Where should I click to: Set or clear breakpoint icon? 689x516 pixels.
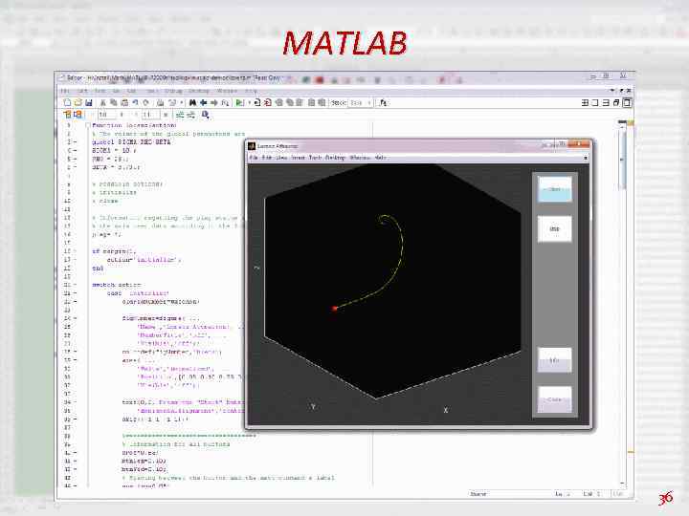(x=257, y=102)
